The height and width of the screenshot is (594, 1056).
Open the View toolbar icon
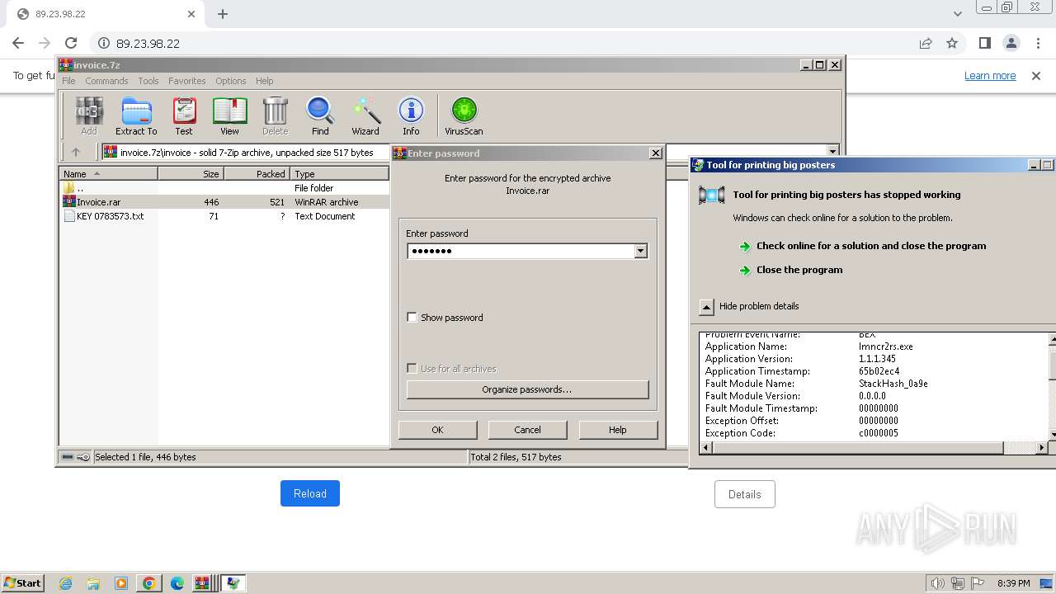coord(229,115)
